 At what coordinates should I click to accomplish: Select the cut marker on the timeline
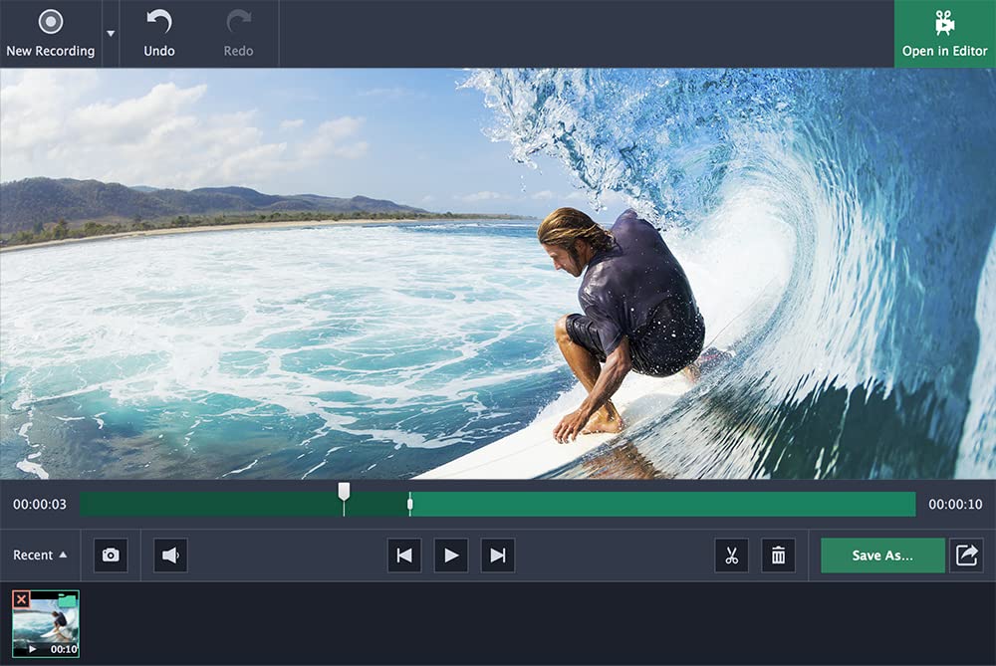[x=409, y=504]
